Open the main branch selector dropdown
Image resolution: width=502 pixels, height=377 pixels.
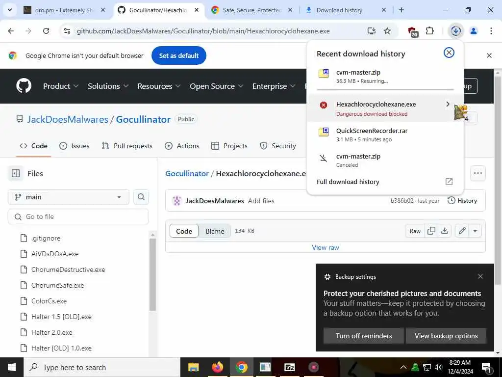click(x=69, y=197)
